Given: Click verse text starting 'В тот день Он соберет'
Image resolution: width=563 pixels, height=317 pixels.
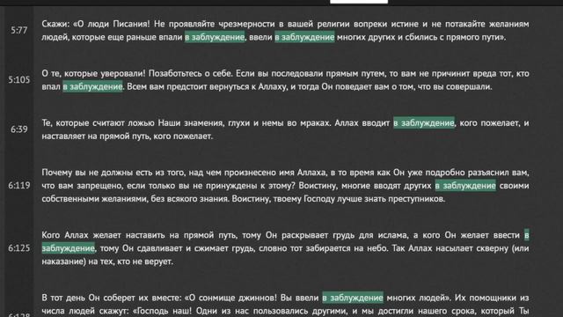Looking at the screenshot, I should click(x=285, y=305).
